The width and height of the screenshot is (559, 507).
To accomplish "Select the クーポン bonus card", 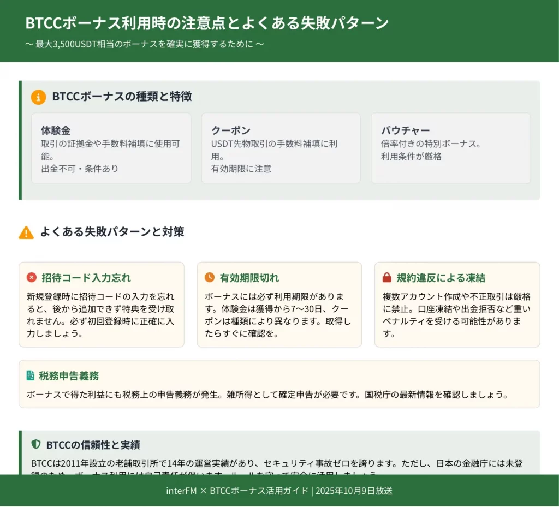I will (281, 148).
